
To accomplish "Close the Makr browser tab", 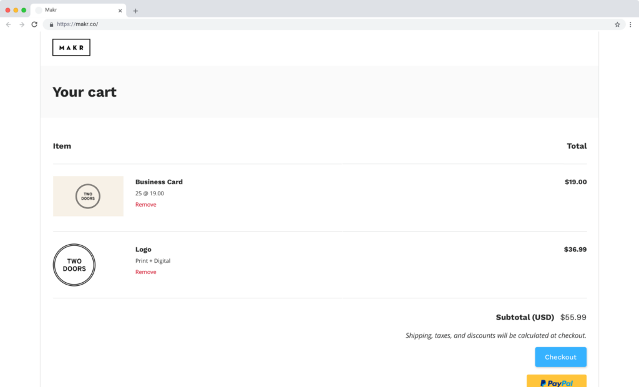I will [x=120, y=11].
